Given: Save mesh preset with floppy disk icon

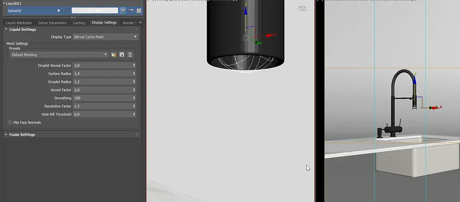Looking at the screenshot, I should click(x=122, y=55).
